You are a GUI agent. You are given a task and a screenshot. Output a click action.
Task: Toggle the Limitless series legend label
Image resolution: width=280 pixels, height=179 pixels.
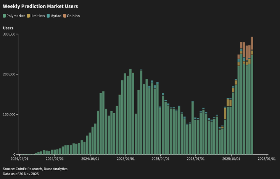(x=37, y=16)
